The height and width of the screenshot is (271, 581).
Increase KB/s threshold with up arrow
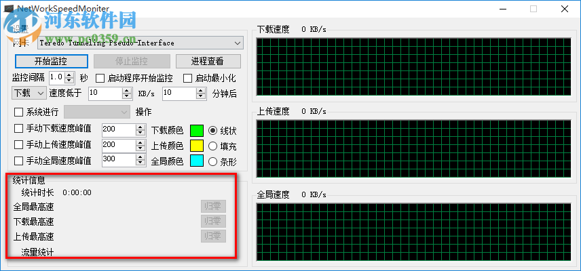(x=127, y=90)
